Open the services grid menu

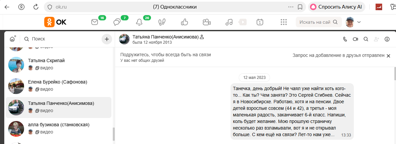[284, 22]
